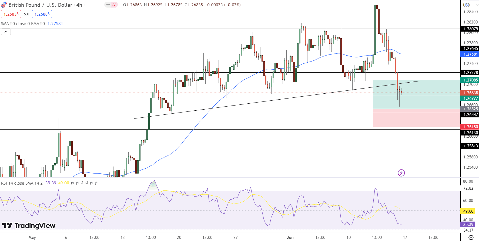Select the green long-position profit zone
The height and width of the screenshot is (241, 479).
tap(416, 94)
